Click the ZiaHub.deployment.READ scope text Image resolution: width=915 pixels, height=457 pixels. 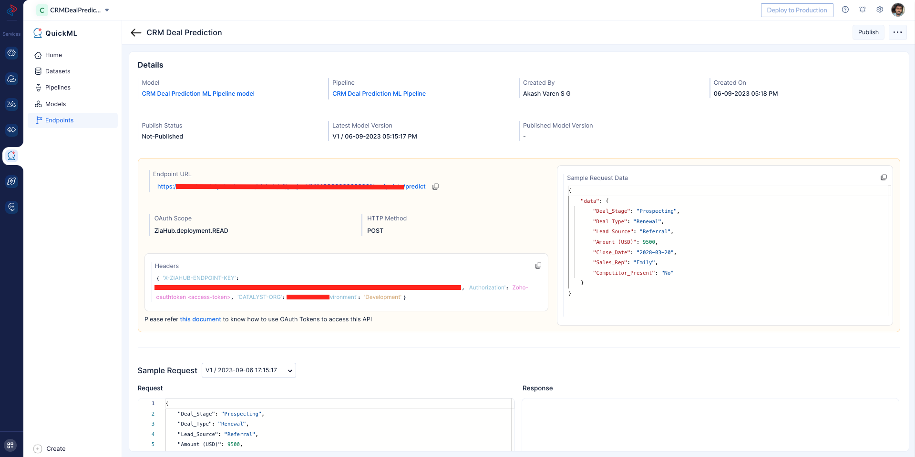tap(191, 231)
